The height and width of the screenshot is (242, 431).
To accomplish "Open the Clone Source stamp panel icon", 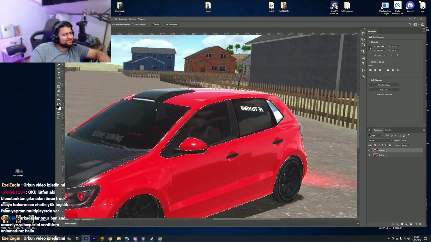I will tap(363, 51).
